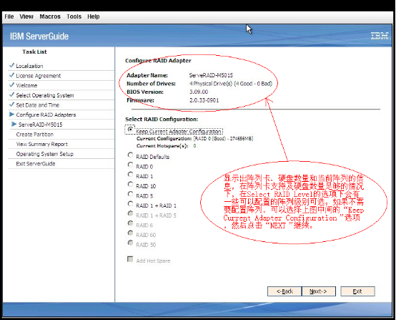Select Keep Current Adapter Configuration radio button
Image resolution: width=396 pixels, height=320 pixels.
(130, 130)
